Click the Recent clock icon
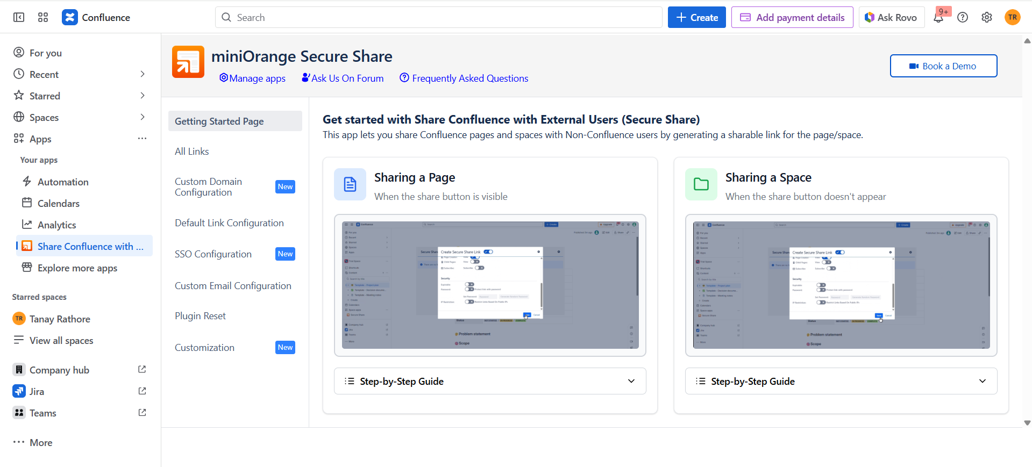The height and width of the screenshot is (467, 1032). point(19,74)
